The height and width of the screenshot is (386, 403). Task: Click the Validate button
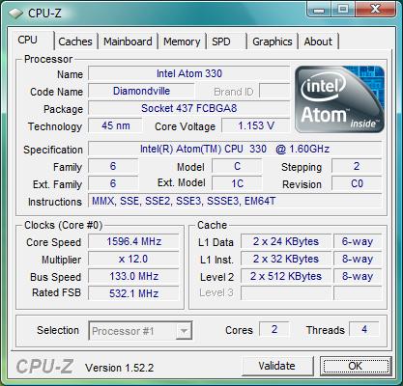pyautogui.click(x=276, y=366)
